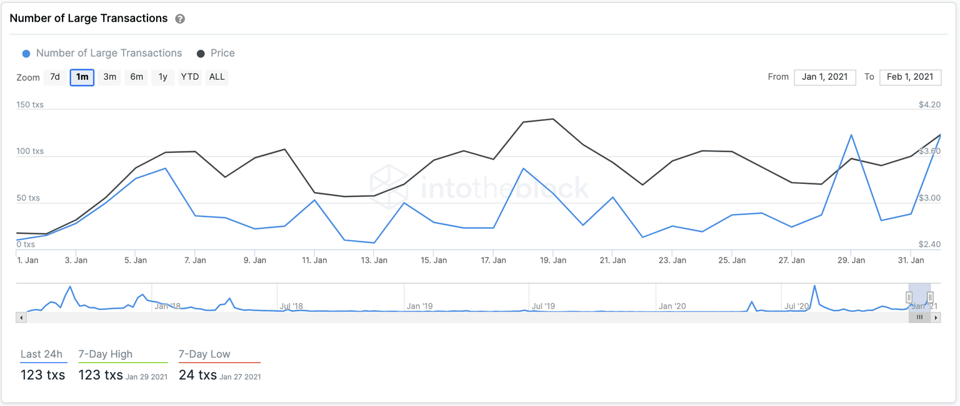The width and height of the screenshot is (960, 406).
Task: Click the 7-Day Low stat value
Action: coord(195,374)
